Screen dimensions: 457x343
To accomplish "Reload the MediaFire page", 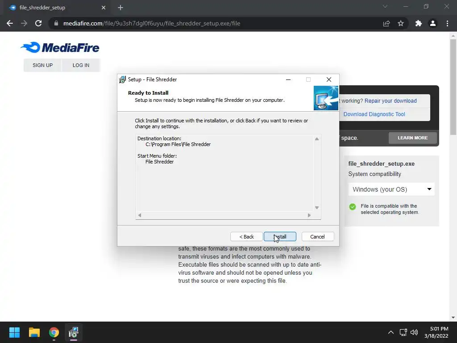I will [x=38, y=23].
